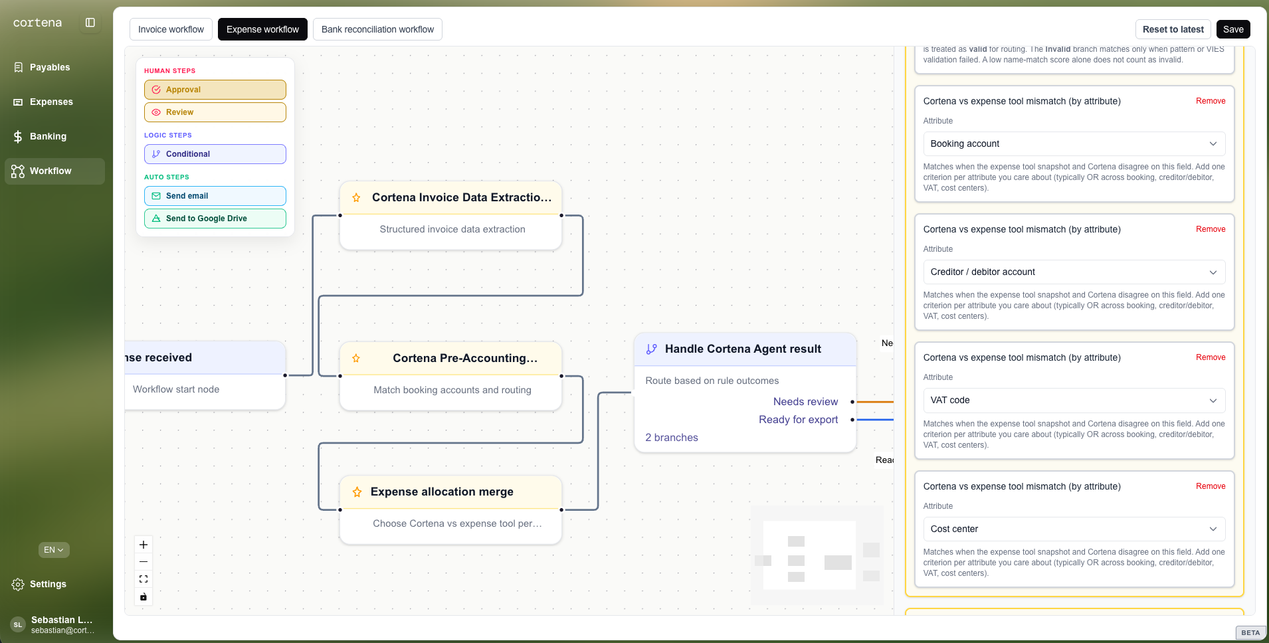Click output handle of Needs review branch
Screen dimensions: 1269x643
point(852,402)
